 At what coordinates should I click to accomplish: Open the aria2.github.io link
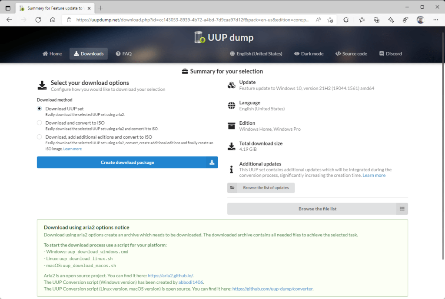(170, 276)
